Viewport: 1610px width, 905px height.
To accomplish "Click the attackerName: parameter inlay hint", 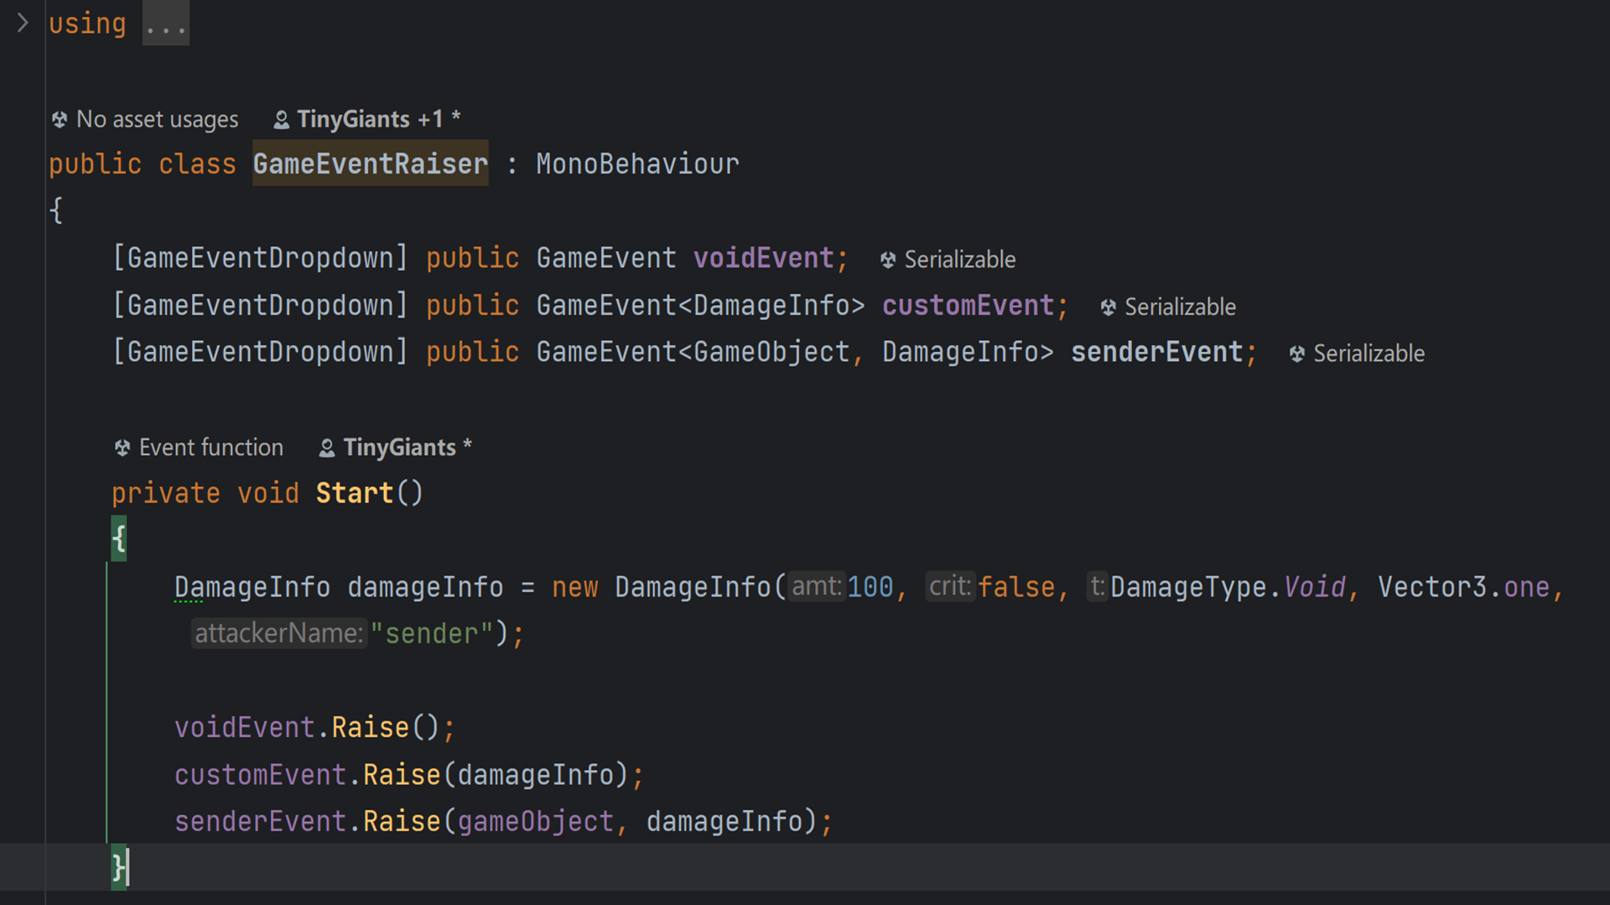I will [278, 633].
